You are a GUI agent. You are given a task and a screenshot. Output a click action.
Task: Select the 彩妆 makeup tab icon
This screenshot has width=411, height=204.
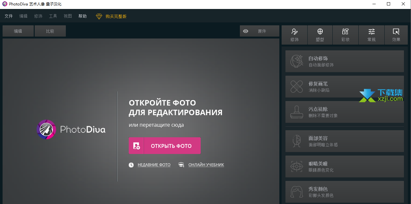pyautogui.click(x=345, y=31)
